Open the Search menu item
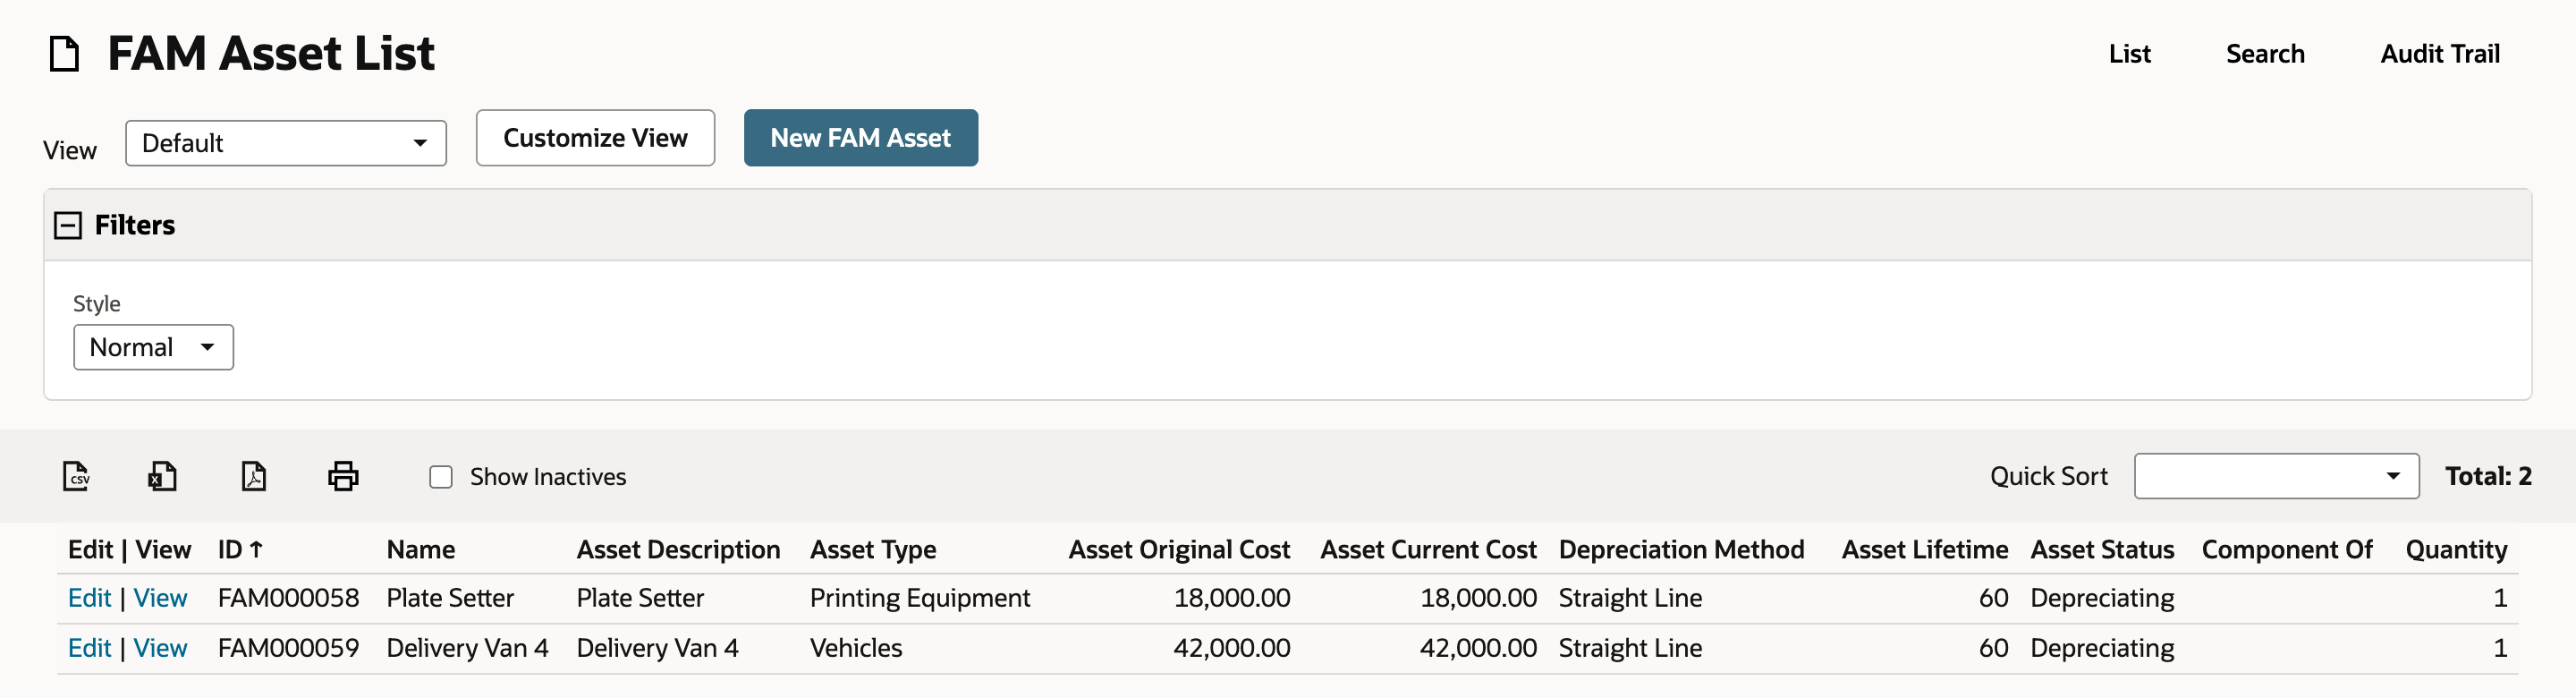 (2265, 54)
